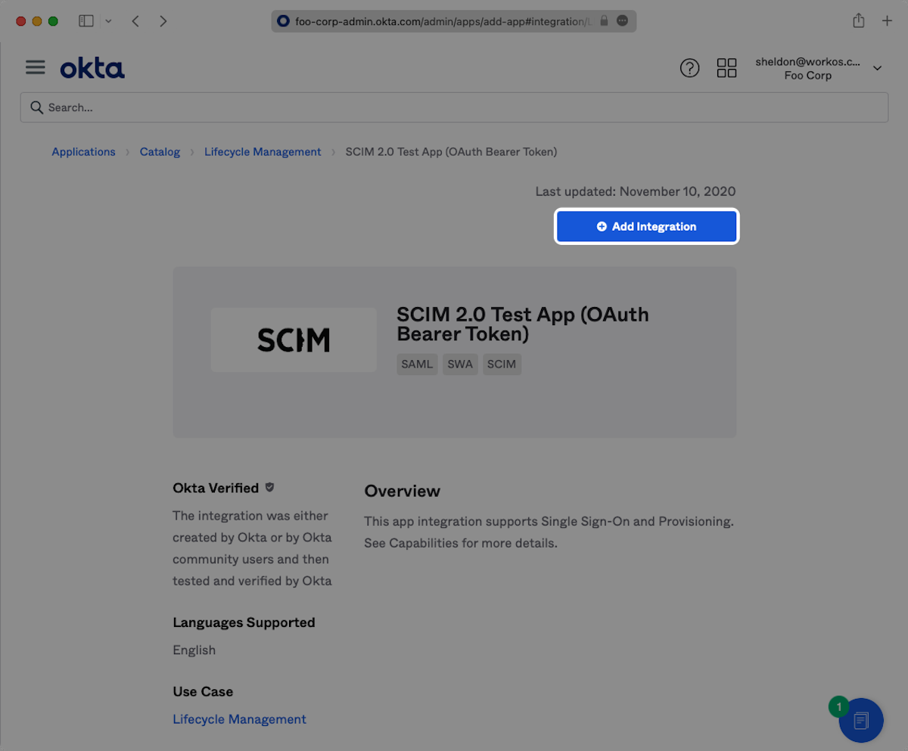908x751 pixels.
Task: Navigate to Applications breadcrumb
Action: click(83, 152)
